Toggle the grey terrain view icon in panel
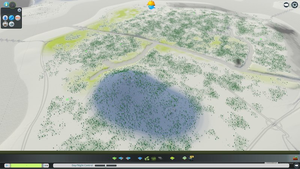Screen dimensions: 300x169 point(11,24)
